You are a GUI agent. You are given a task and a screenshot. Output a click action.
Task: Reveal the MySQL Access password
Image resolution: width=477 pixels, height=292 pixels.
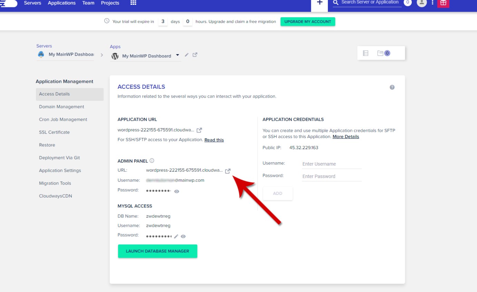tap(183, 236)
